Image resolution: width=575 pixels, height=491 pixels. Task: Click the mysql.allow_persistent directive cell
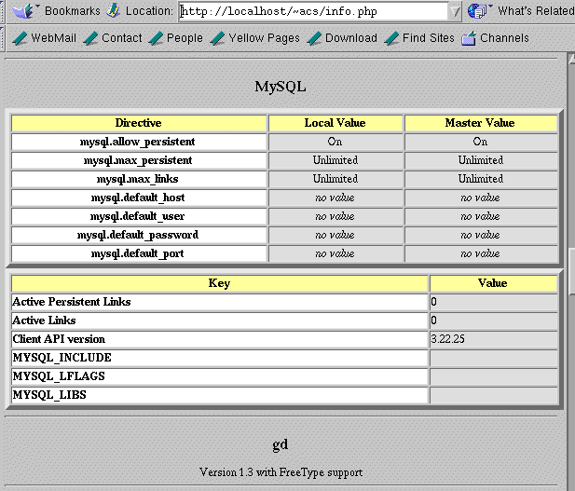point(138,142)
